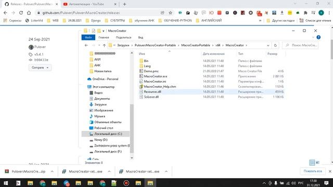Image resolution: width=333 pixels, height=187 pixels.
Task: Open the taskbar volume control
Action: click(293, 183)
